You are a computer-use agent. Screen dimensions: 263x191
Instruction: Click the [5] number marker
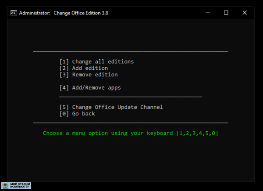coord(64,107)
